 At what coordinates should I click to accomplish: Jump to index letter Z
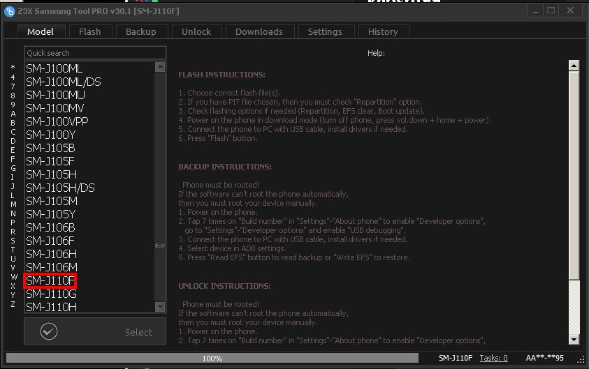(x=13, y=304)
